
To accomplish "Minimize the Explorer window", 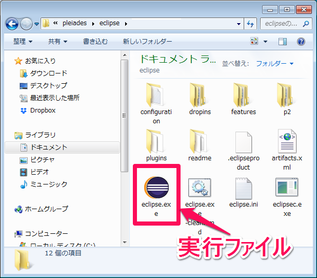I will click(270, 10).
